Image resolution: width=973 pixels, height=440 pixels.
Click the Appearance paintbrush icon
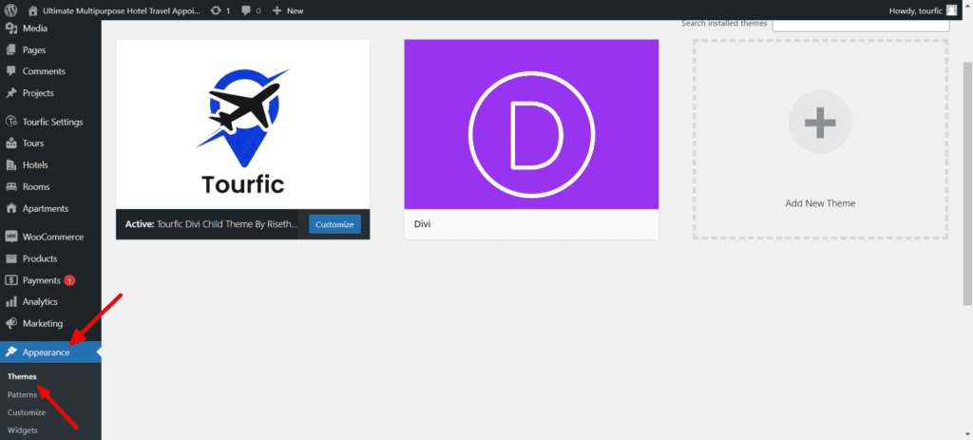click(11, 353)
